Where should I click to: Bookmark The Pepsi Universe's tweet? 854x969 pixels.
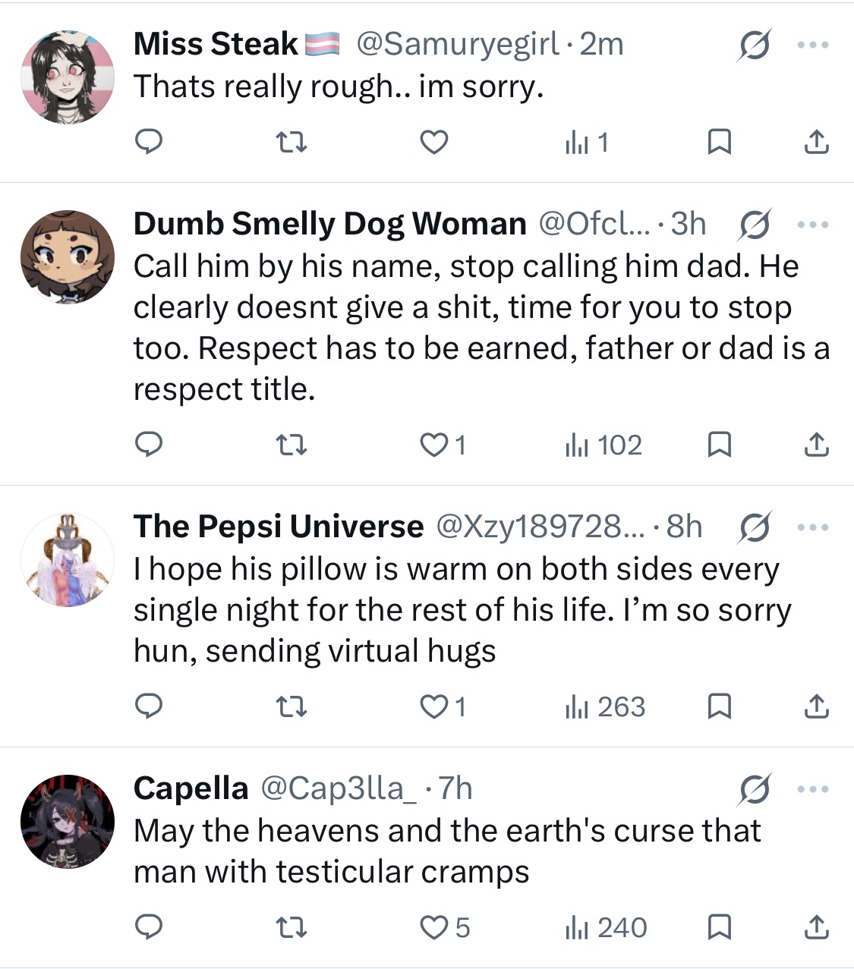pos(719,706)
